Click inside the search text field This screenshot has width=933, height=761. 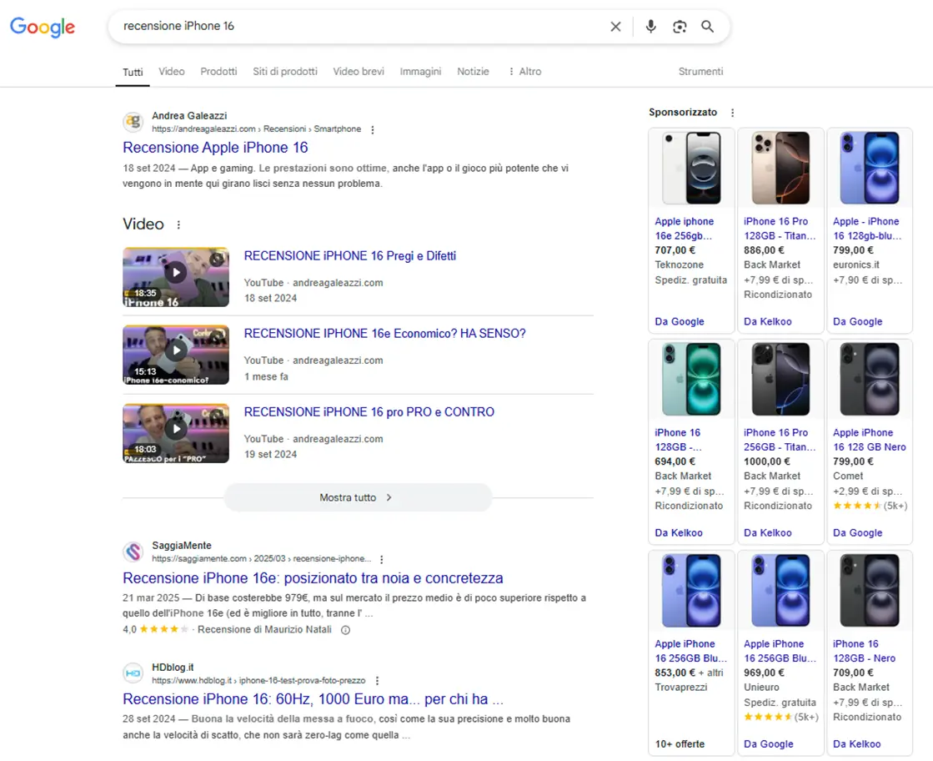[x=357, y=26]
